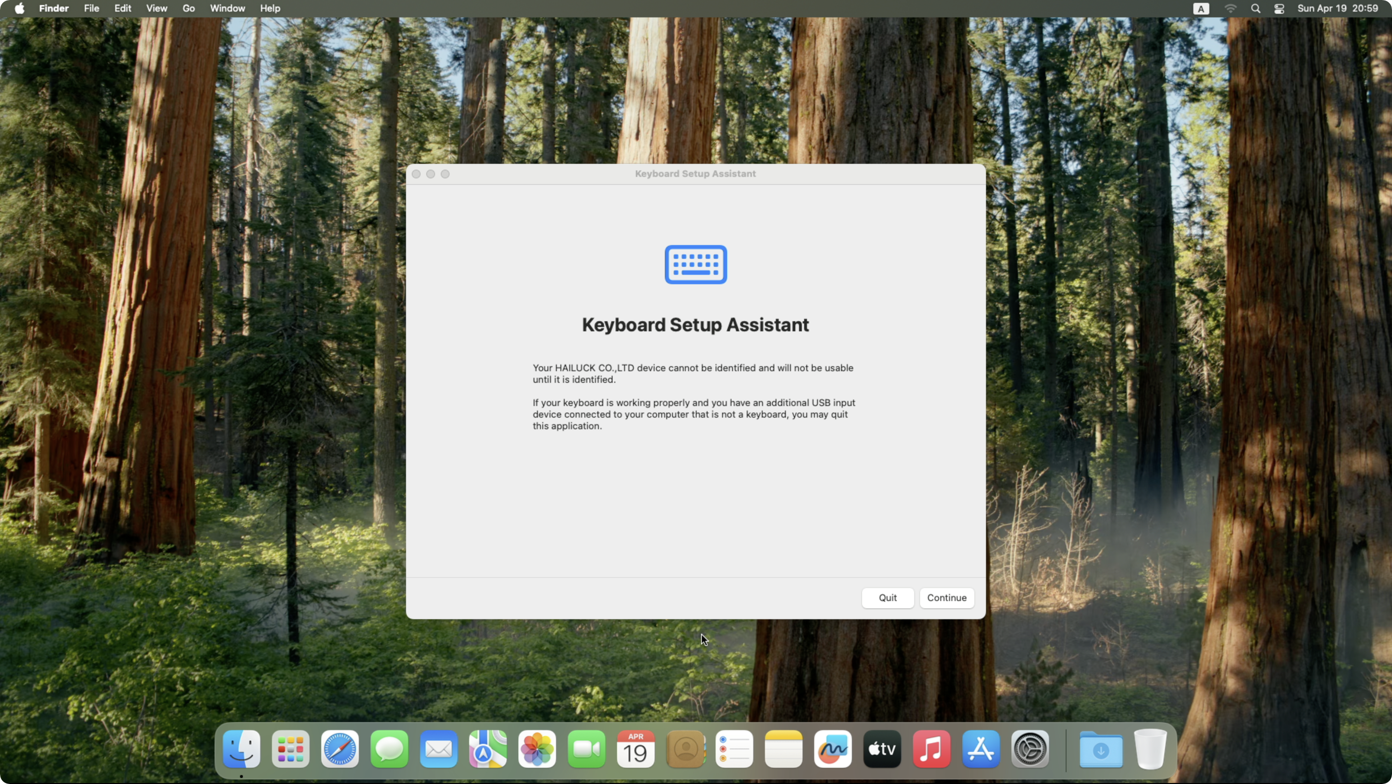Open the Help menu
Viewport: 1392px width, 784px height.
pyautogui.click(x=270, y=8)
